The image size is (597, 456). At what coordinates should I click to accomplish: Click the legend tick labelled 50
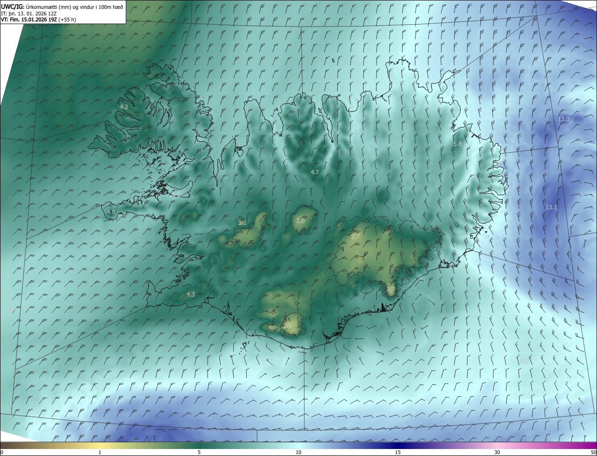point(593,452)
